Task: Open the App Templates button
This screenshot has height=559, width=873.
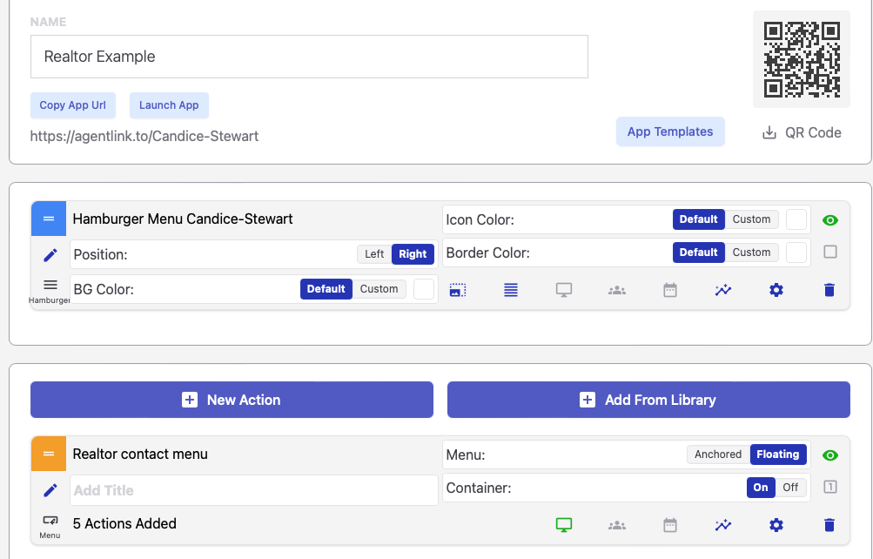Action: coord(670,131)
